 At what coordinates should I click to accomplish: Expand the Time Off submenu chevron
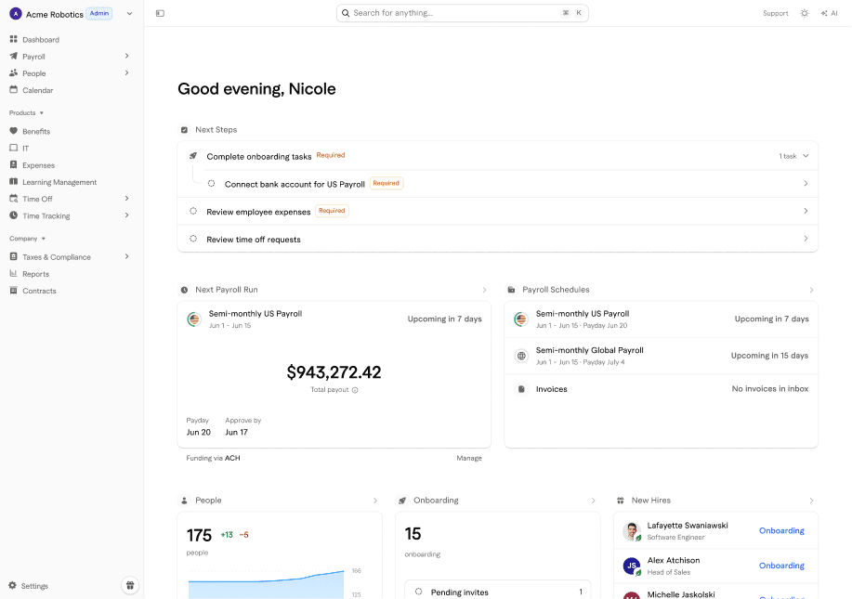[126, 198]
